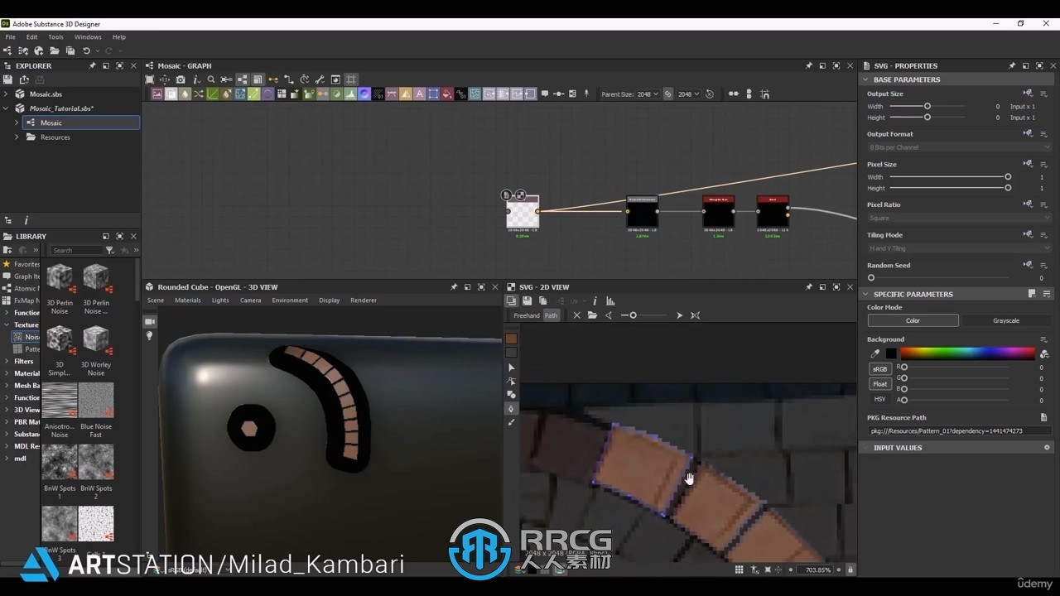Pin the Explorer panel
1060x596 pixels.
pyautogui.click(x=92, y=65)
